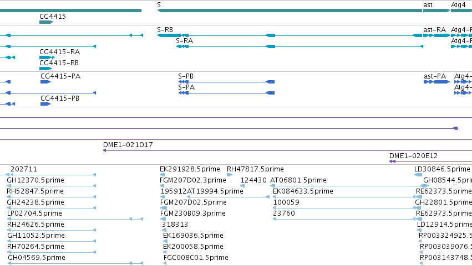Open the 23760 EST label
This screenshot has height=266, width=472.
(x=284, y=213)
